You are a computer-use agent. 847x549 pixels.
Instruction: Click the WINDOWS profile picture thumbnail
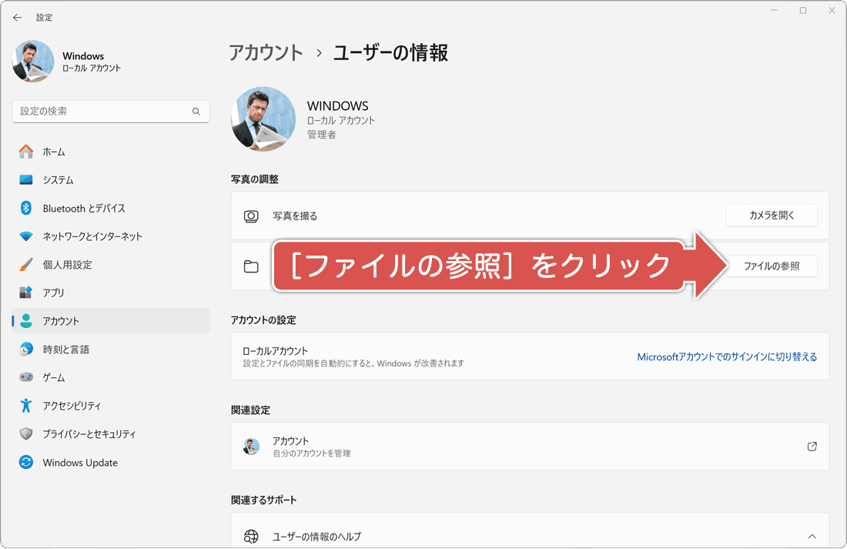coord(263,119)
